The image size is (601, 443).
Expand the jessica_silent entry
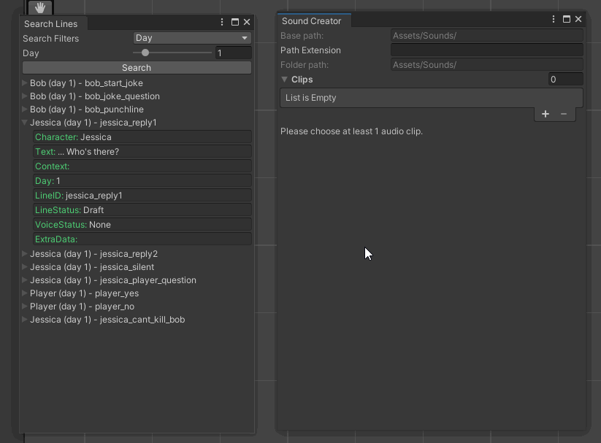pyautogui.click(x=24, y=266)
